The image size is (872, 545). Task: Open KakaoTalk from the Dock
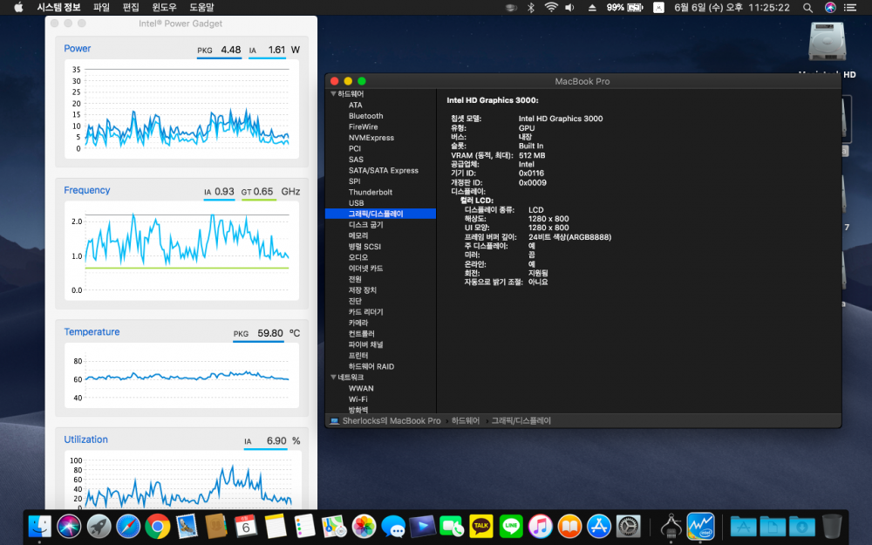click(481, 526)
